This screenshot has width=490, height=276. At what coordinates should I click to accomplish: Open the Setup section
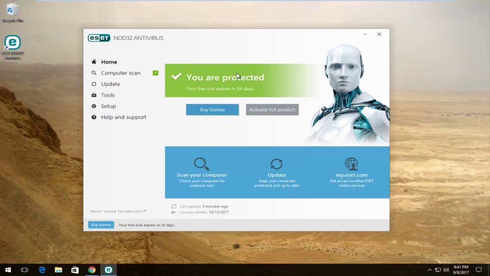click(109, 106)
